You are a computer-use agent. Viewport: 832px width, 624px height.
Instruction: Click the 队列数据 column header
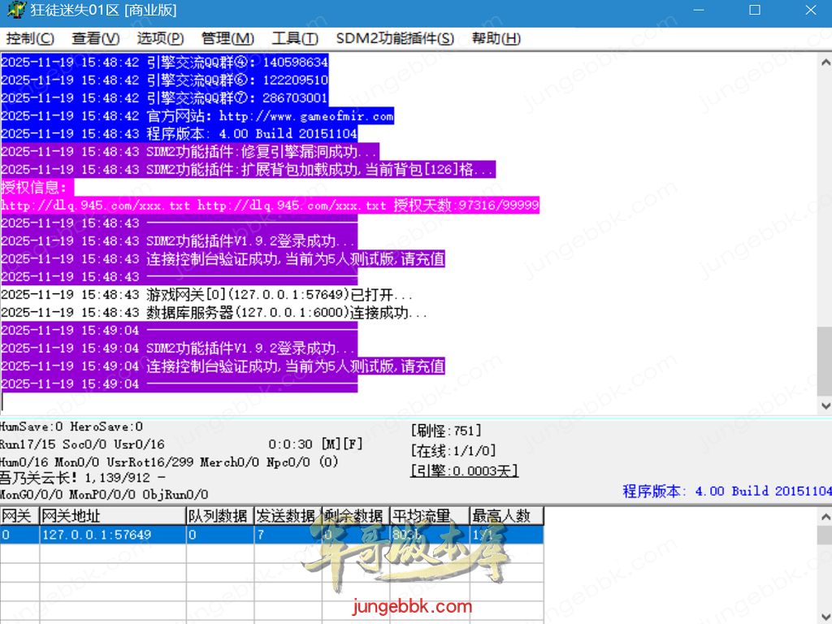point(219,516)
